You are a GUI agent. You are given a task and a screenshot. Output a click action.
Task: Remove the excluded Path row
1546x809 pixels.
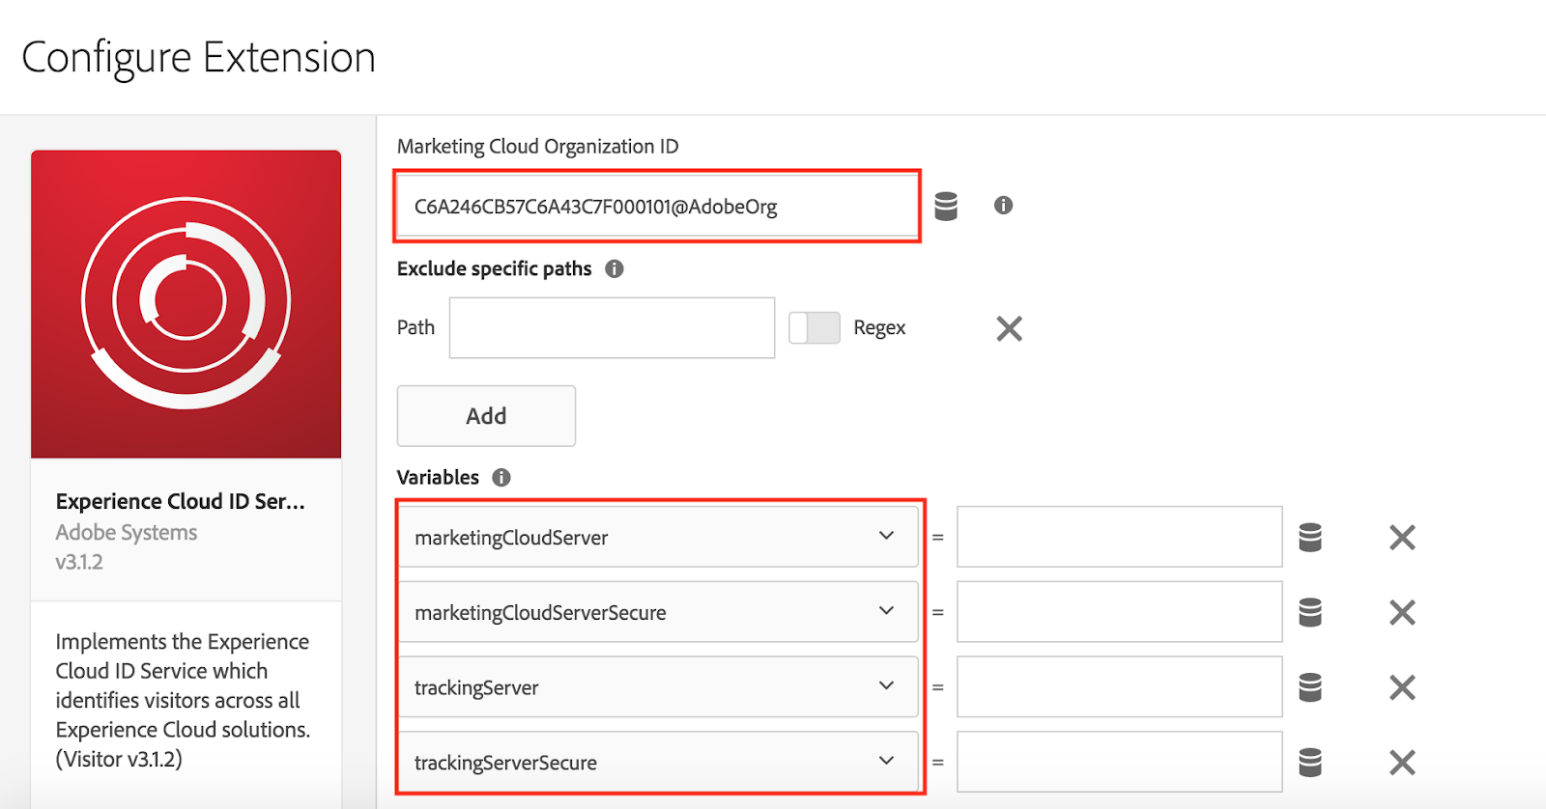click(1009, 328)
